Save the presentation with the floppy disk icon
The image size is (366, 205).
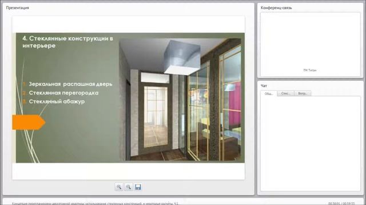click(138, 187)
